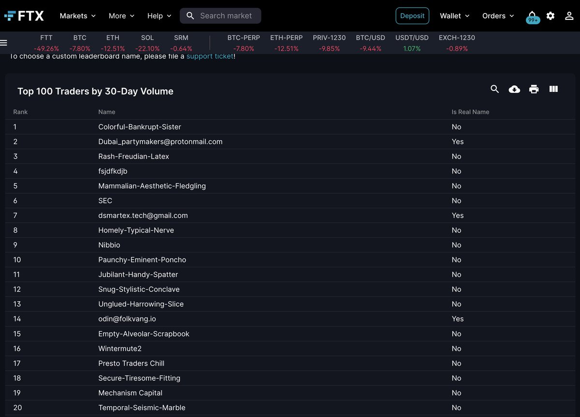Open the EXCH-1230 market

pos(457,43)
